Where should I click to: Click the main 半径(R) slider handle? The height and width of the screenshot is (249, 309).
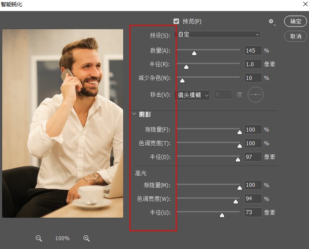(x=186, y=67)
